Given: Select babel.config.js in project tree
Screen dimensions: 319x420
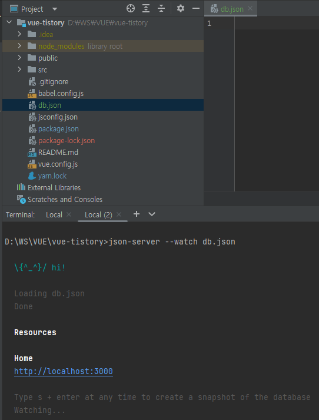Looking at the screenshot, I should 61,94.
